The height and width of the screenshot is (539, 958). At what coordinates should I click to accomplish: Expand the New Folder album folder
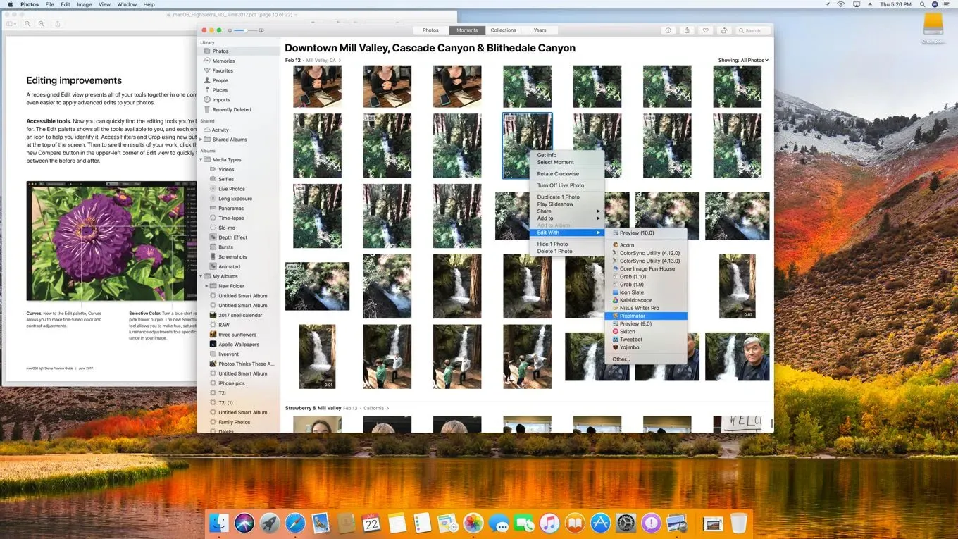point(206,286)
